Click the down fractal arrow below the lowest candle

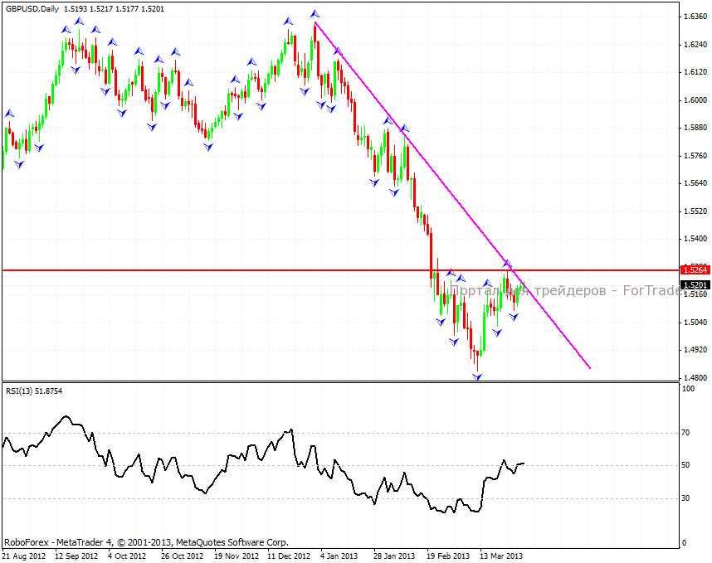[x=477, y=376]
